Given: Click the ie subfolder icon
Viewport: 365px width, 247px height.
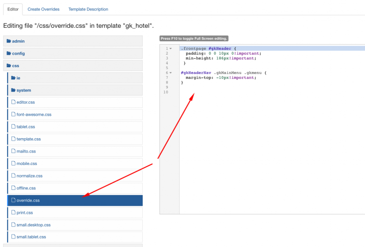Looking at the screenshot, I should [13, 78].
